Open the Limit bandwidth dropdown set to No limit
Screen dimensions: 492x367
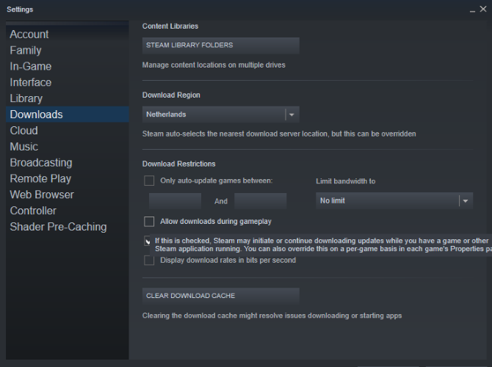(394, 200)
